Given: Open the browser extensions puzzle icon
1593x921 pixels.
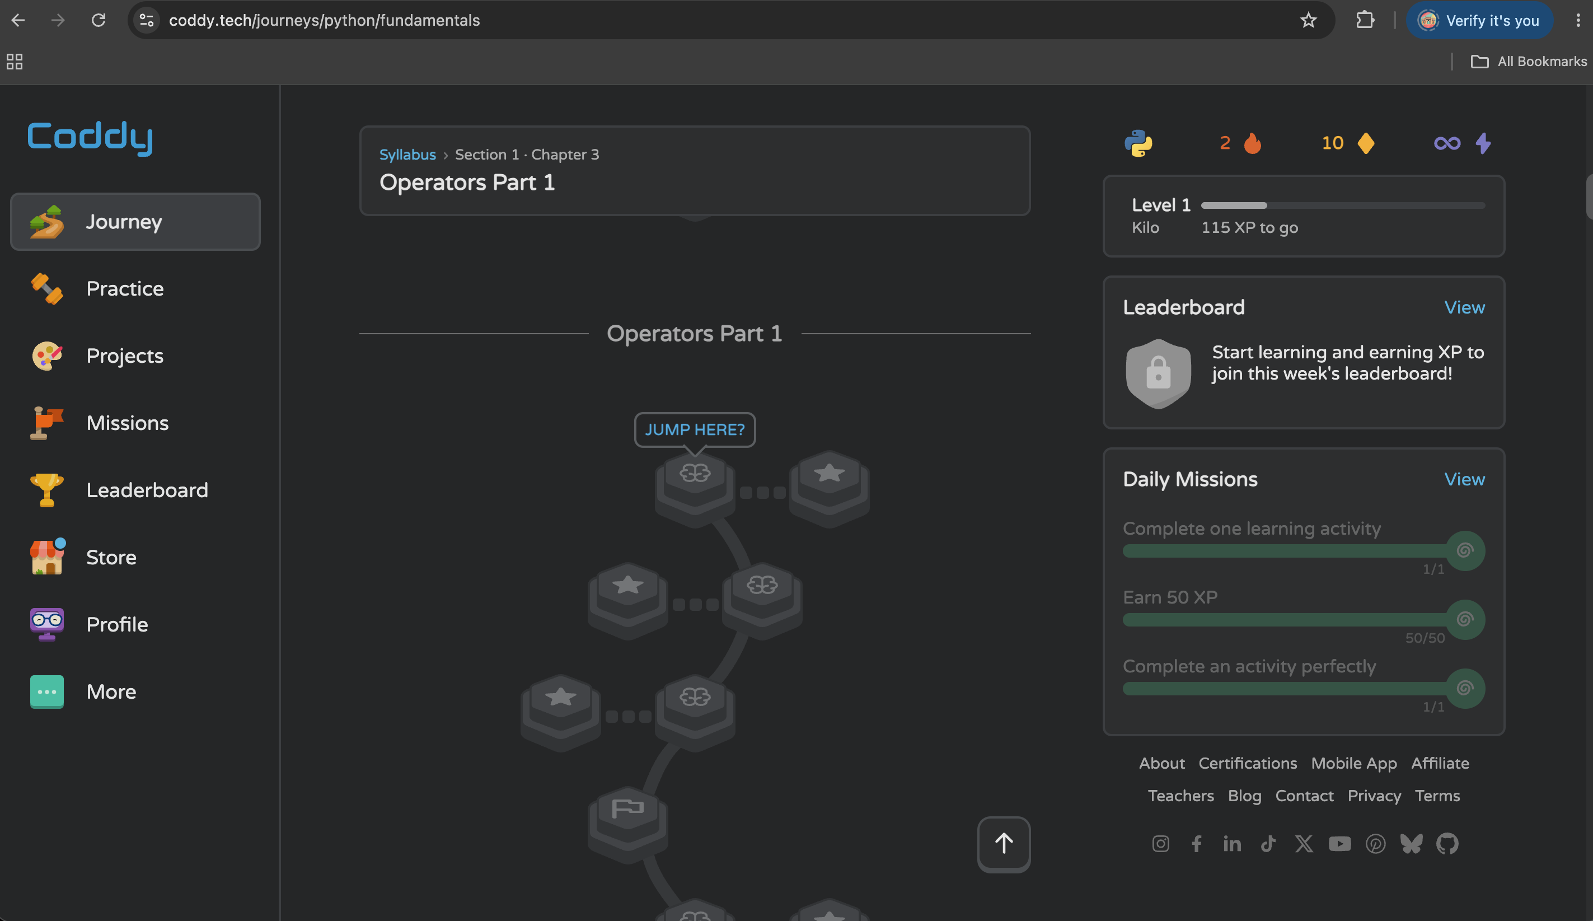Looking at the screenshot, I should tap(1365, 20).
